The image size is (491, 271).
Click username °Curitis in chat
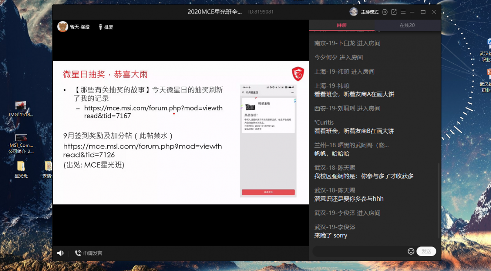click(324, 123)
